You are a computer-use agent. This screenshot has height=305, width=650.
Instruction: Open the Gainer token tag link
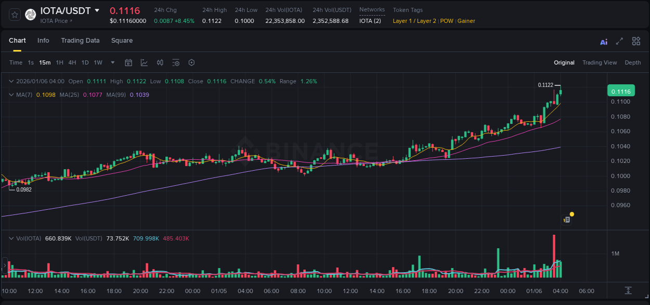466,21
